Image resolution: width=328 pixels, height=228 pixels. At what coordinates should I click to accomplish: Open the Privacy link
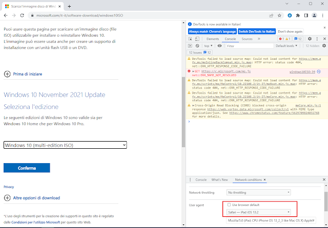tap(9, 187)
